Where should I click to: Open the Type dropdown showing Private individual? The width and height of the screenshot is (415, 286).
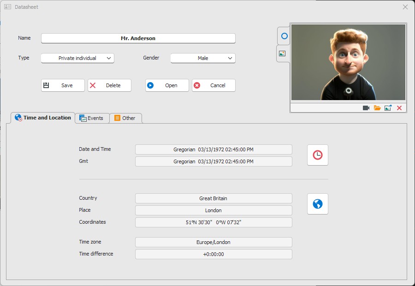[x=77, y=58]
